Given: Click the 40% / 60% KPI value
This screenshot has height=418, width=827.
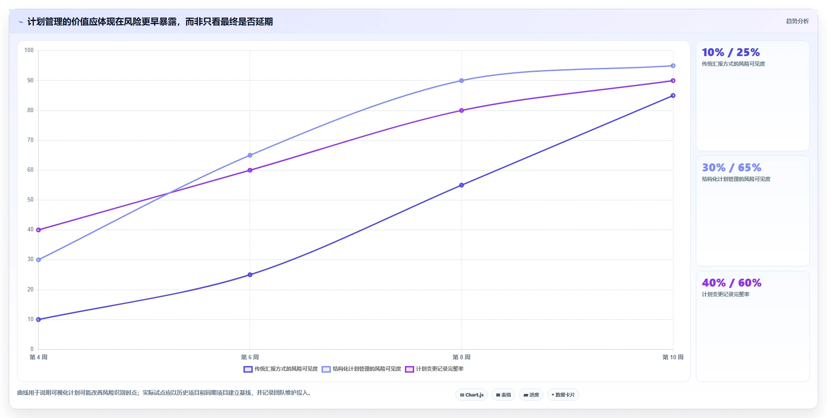Looking at the screenshot, I should point(731,283).
